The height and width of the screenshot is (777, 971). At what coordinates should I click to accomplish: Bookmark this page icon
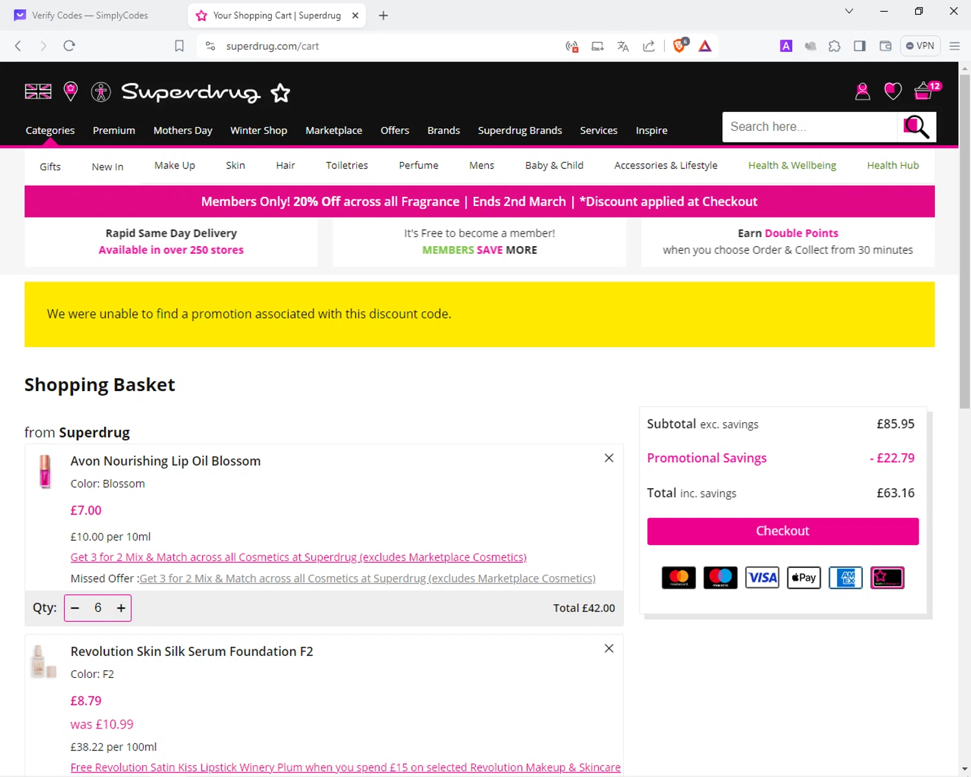[179, 46]
